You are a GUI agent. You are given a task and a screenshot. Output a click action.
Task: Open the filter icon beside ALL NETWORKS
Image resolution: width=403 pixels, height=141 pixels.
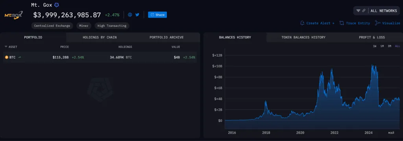click(x=358, y=11)
